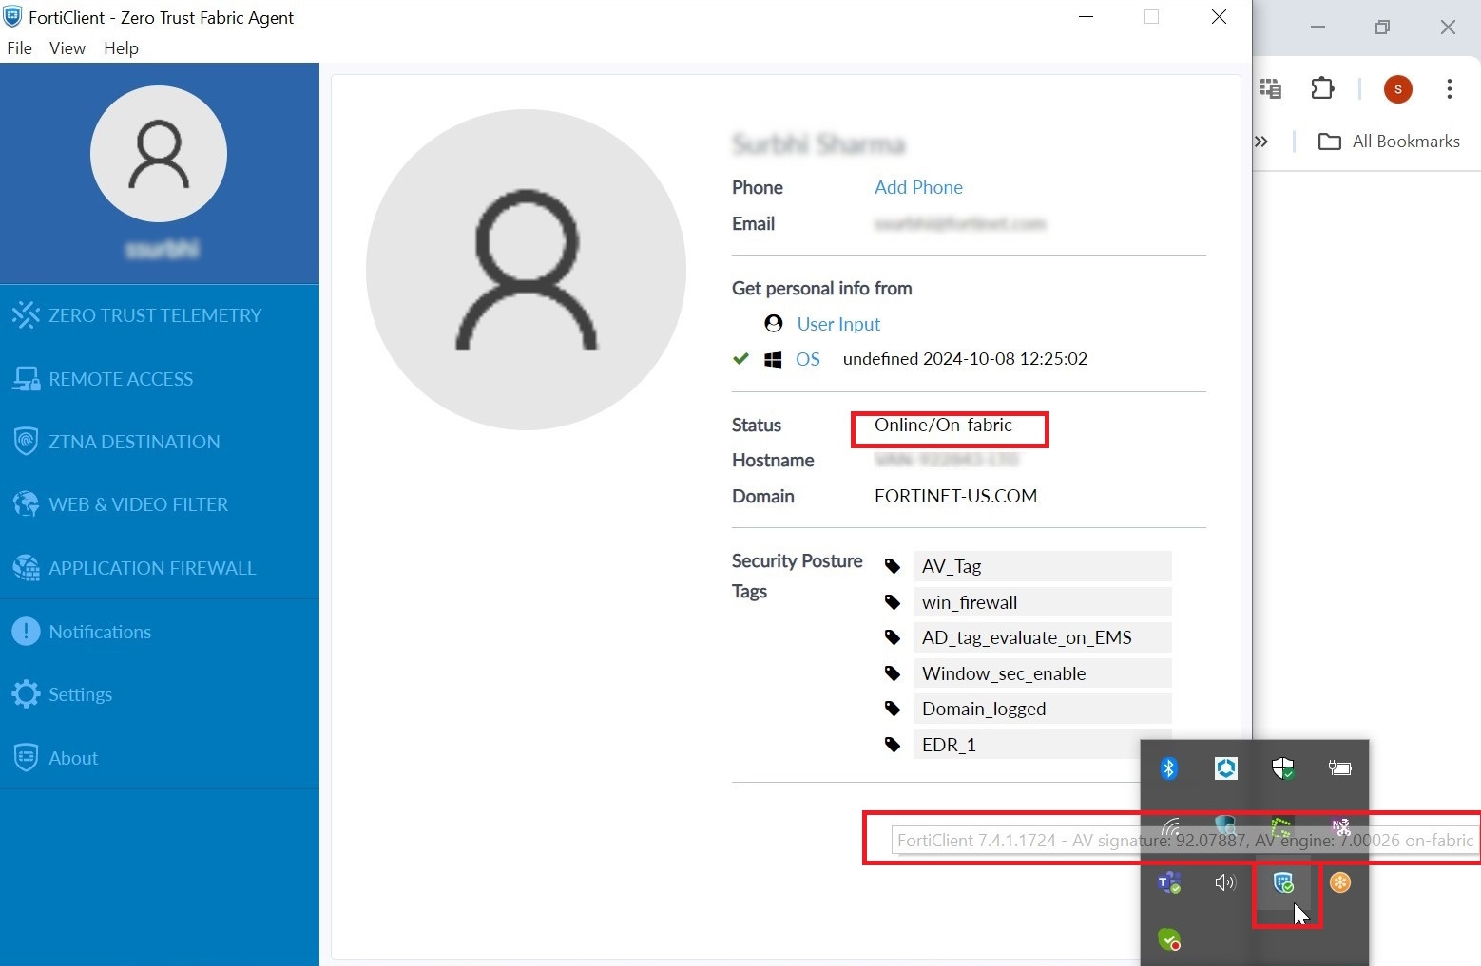This screenshot has width=1481, height=966.
Task: Open the File menu
Action: pos(18,47)
